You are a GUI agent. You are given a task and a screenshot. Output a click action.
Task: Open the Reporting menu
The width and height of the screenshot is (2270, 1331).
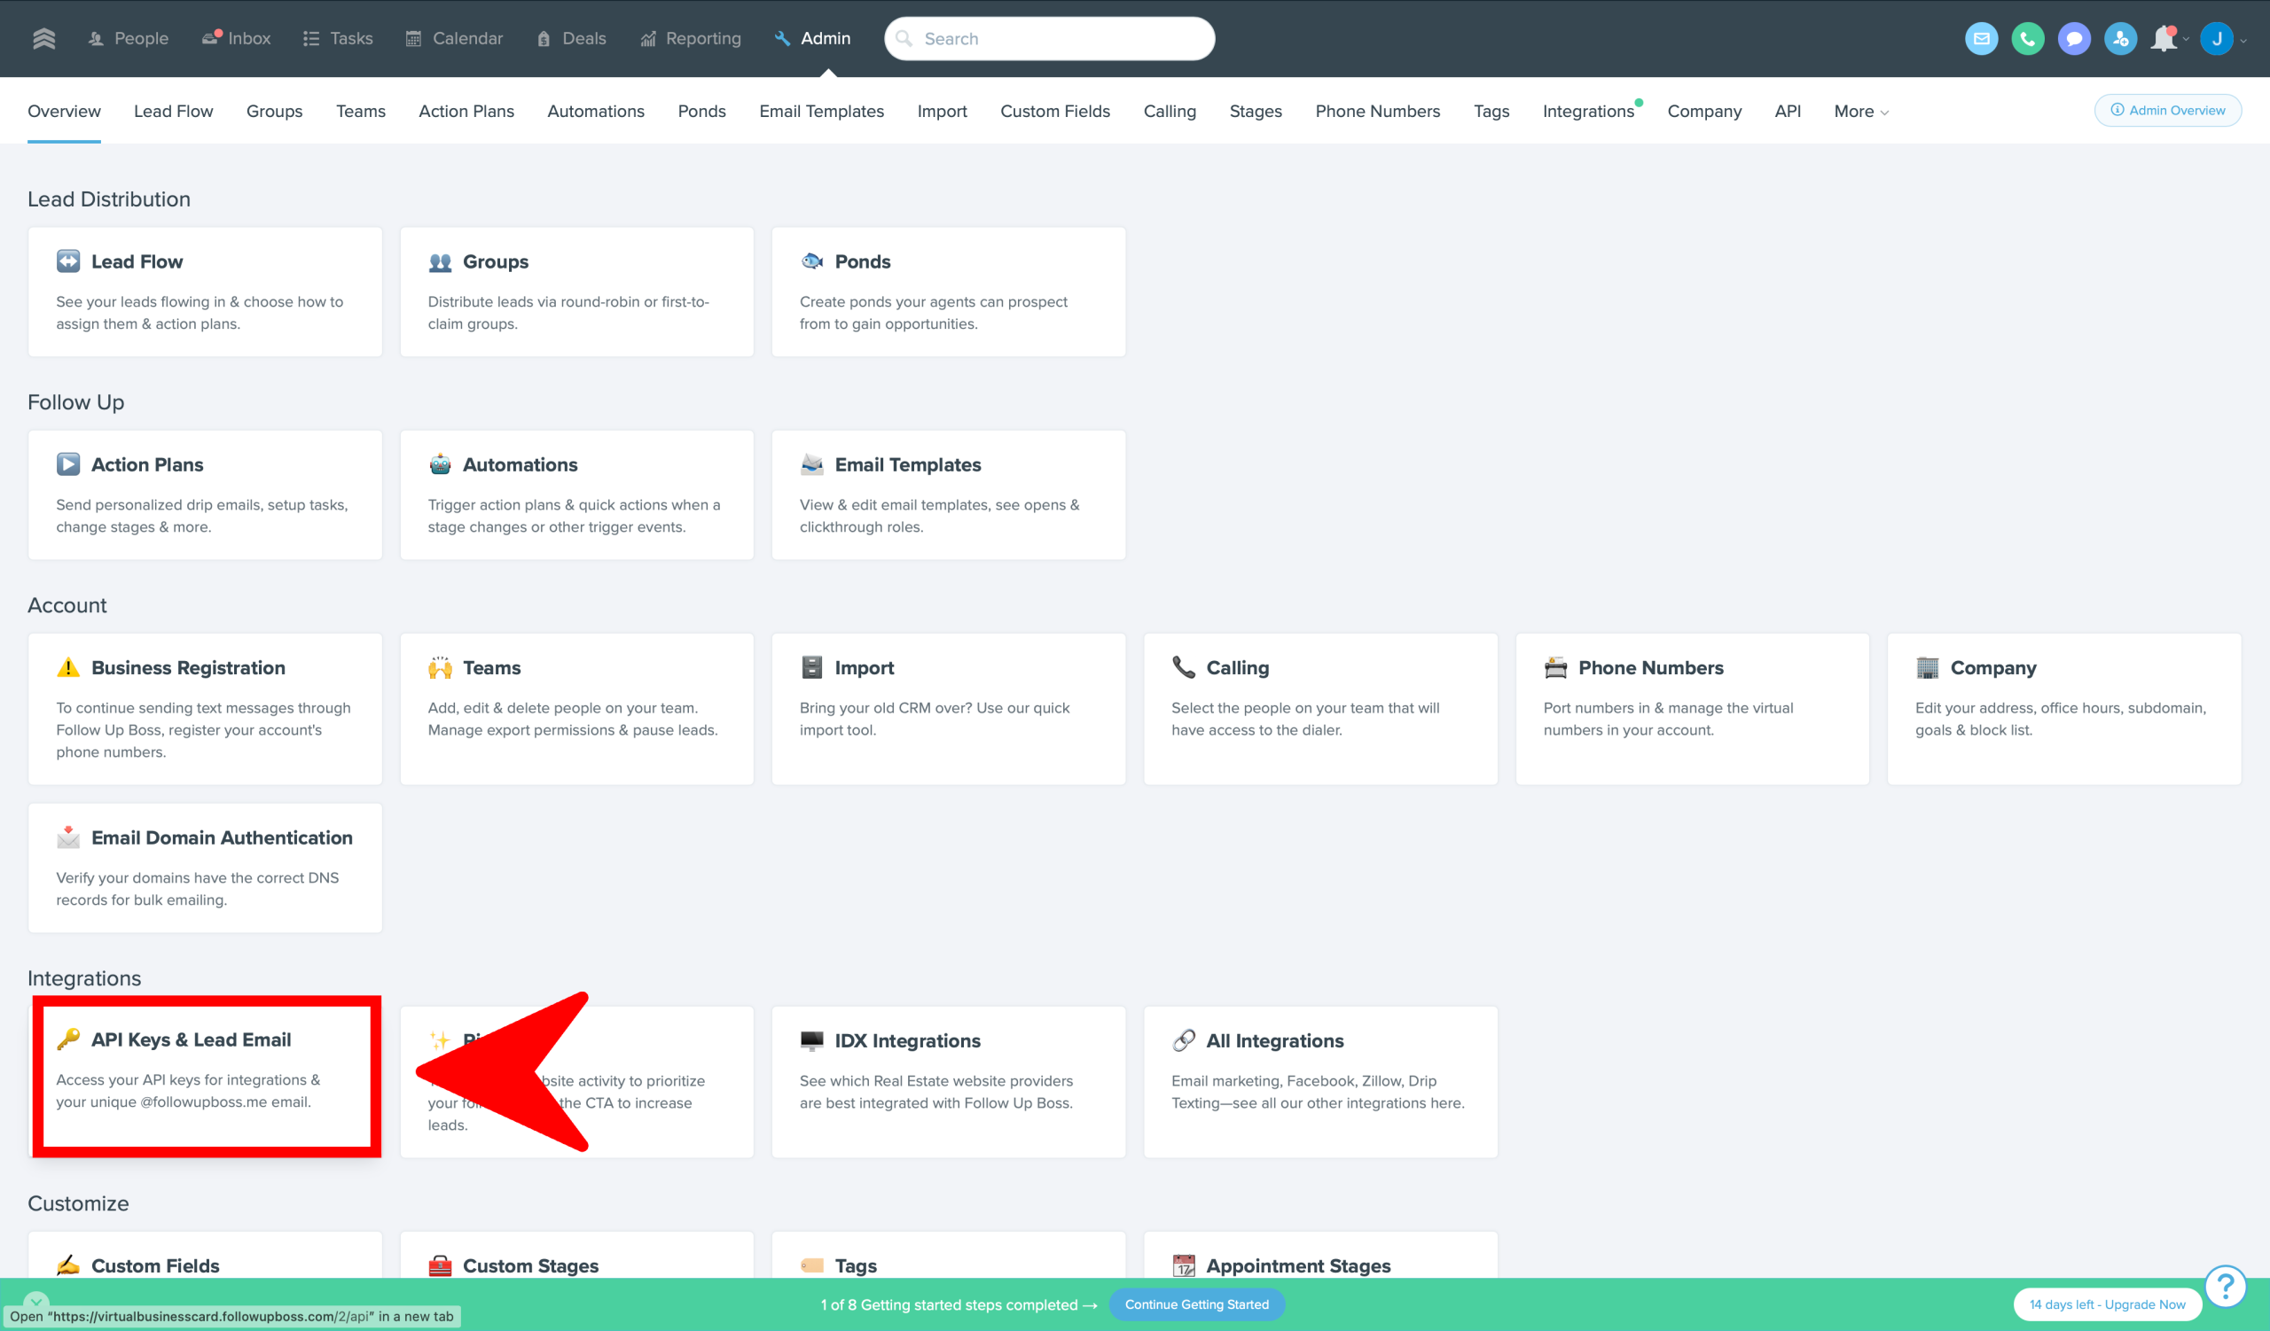(x=690, y=39)
